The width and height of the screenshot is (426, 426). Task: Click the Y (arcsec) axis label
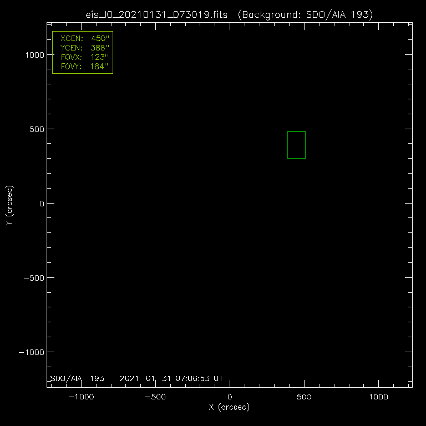[9, 205]
